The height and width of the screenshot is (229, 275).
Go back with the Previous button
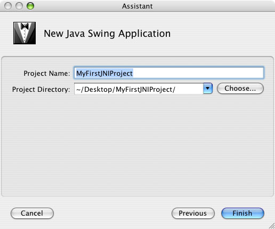[193, 213]
